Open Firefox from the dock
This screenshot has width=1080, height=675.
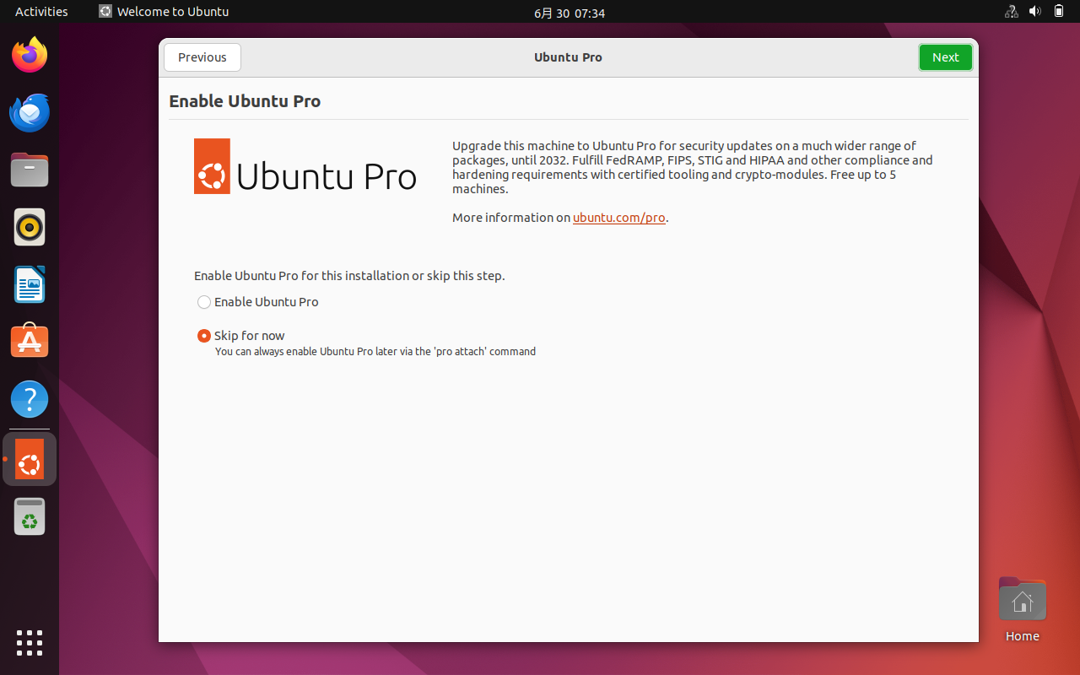pos(30,56)
